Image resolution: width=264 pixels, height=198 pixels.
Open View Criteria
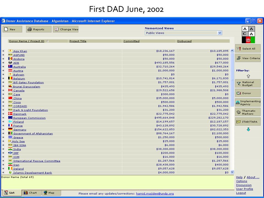coord(248,58)
